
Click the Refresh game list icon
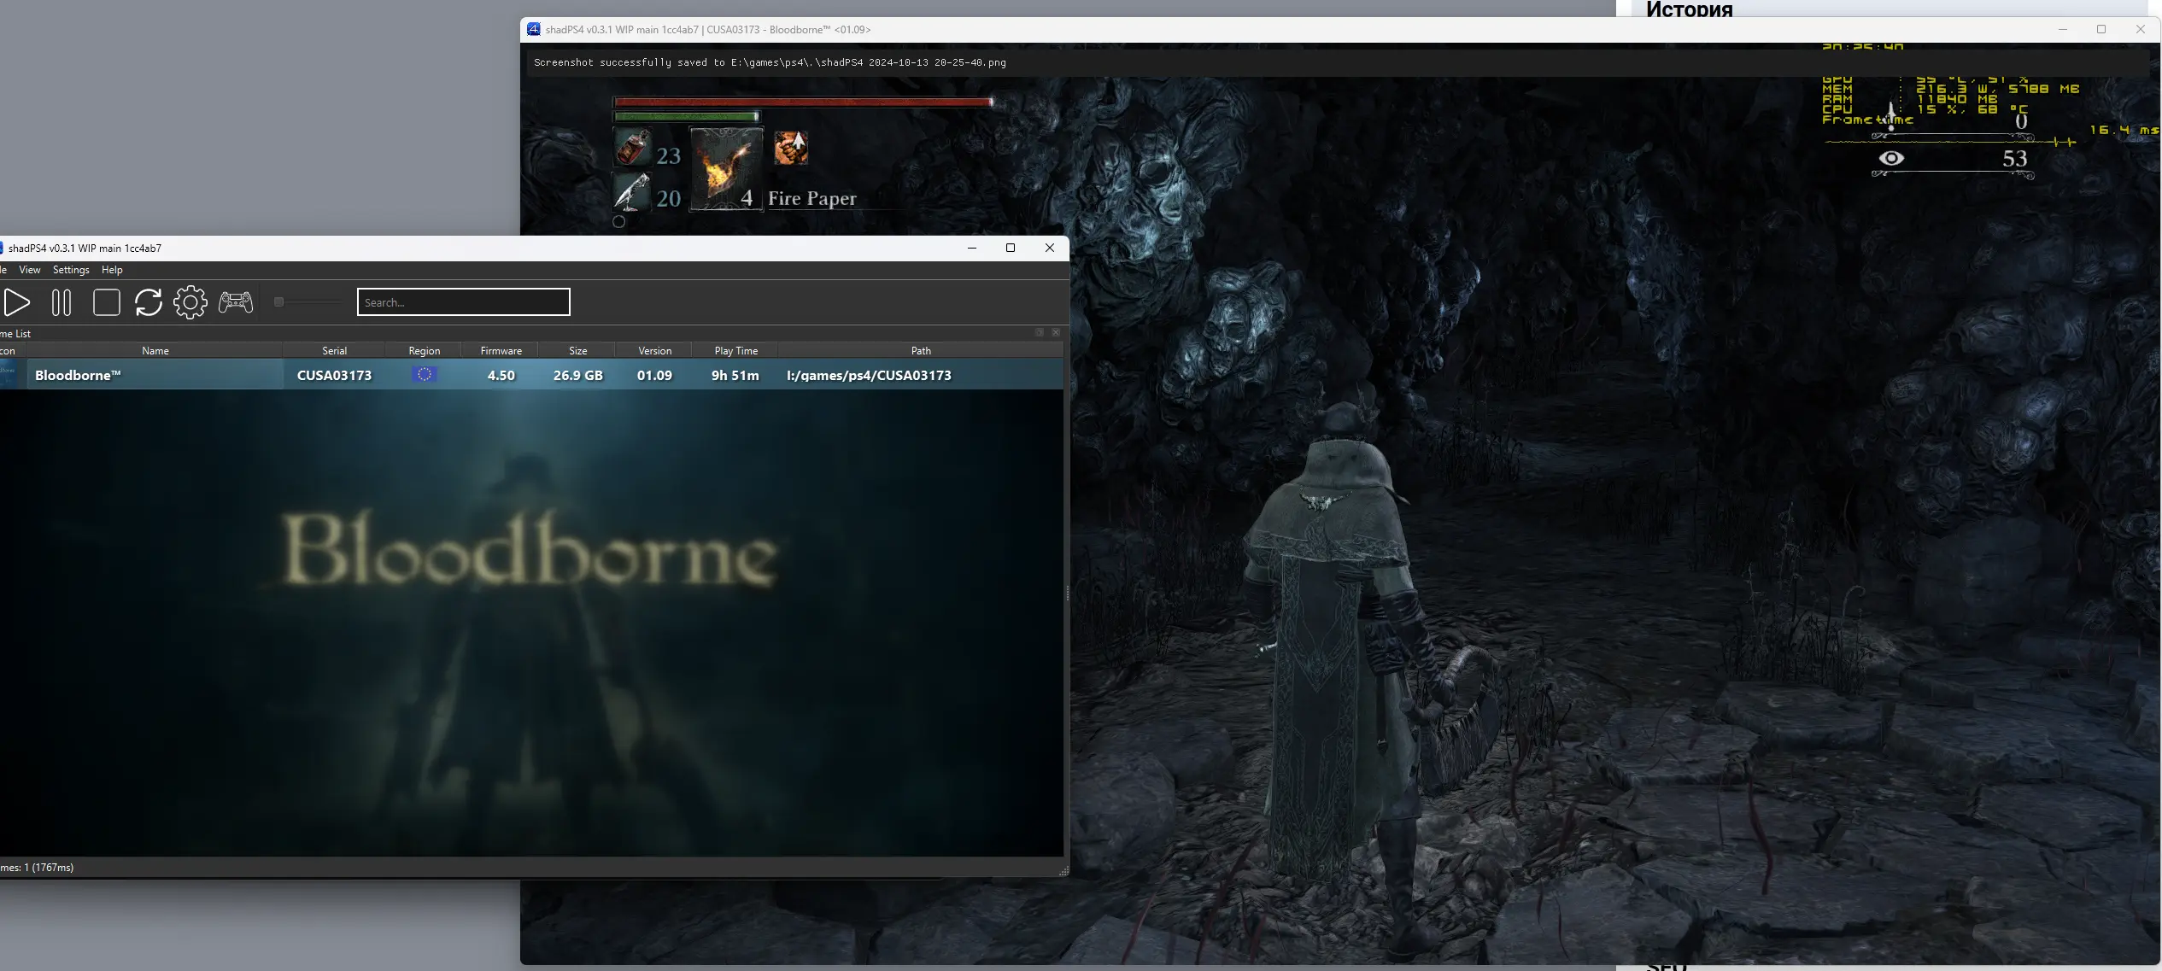[x=149, y=302]
